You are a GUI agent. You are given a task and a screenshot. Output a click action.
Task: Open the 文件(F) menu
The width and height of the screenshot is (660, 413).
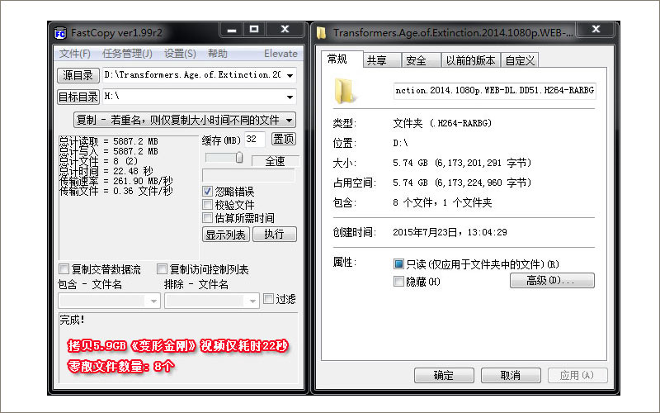pos(75,54)
